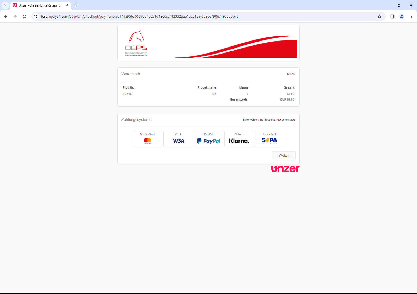Bookmark this page with the star
This screenshot has height=294, width=417.
point(379,16)
